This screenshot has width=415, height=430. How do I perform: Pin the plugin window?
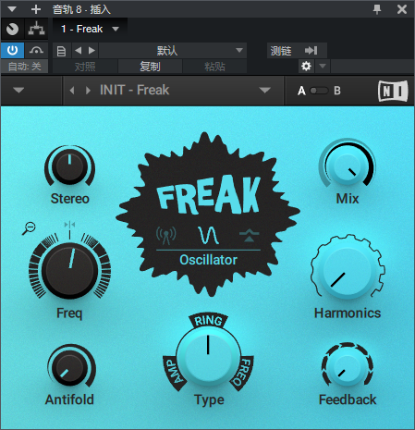[377, 9]
